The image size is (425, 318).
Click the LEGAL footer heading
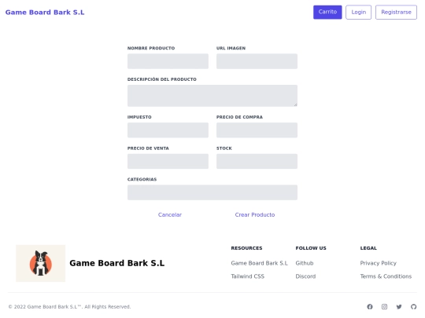pyautogui.click(x=368, y=248)
